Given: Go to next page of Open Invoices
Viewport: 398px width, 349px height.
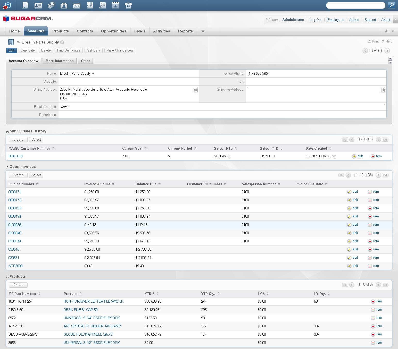Looking at the screenshot, I should (378, 175).
